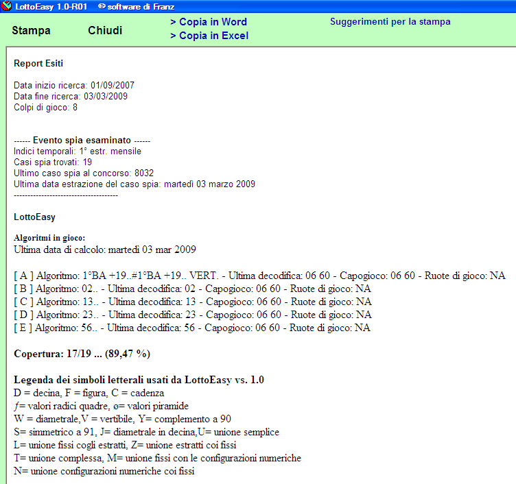This screenshot has height=484, width=516.
Task: Click Legenda dei simboli letterali heading
Action: (139, 380)
